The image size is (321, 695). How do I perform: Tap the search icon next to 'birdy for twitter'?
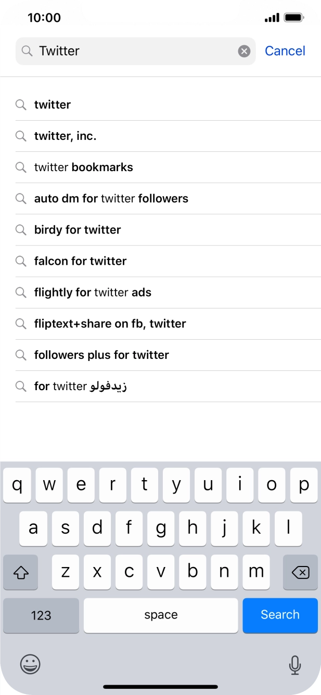tap(21, 230)
